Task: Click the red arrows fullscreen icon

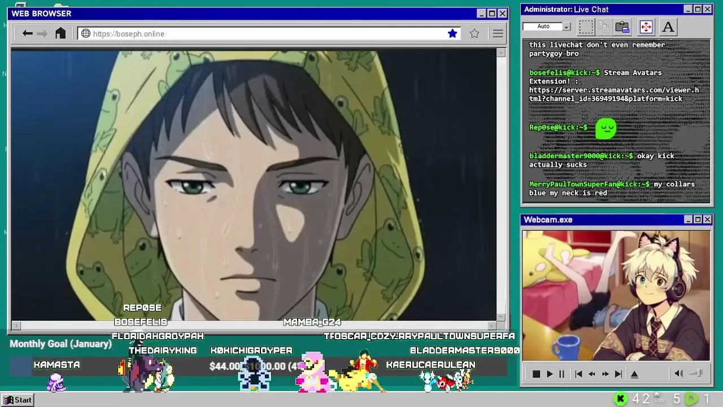Action: coord(646,27)
